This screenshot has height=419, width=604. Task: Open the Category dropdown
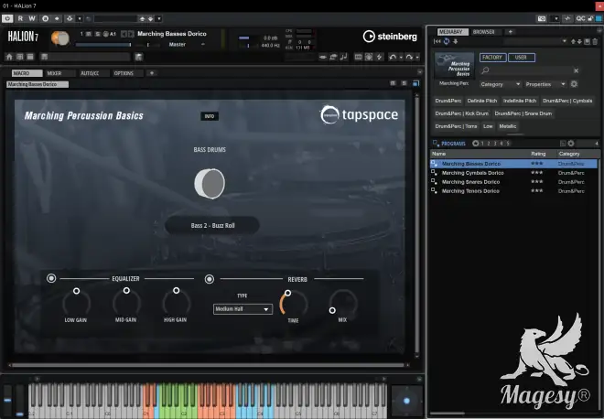click(x=501, y=84)
